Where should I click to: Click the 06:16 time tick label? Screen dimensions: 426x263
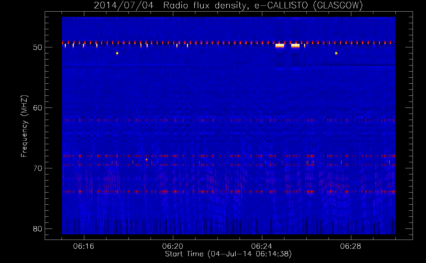pyautogui.click(x=84, y=246)
